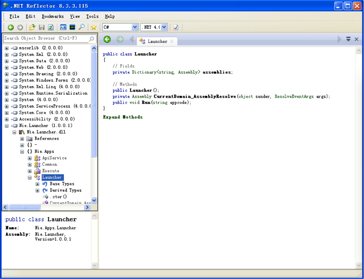The height and width of the screenshot is (279, 364).
Task: Expand the System.Windows.Forms node
Action: (6, 80)
